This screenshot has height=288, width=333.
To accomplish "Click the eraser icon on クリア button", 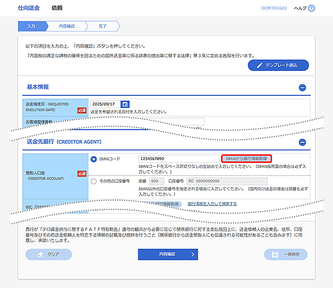I will [x=40, y=255].
